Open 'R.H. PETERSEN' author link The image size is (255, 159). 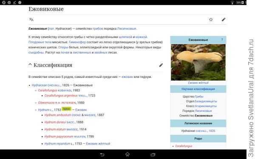65,103
